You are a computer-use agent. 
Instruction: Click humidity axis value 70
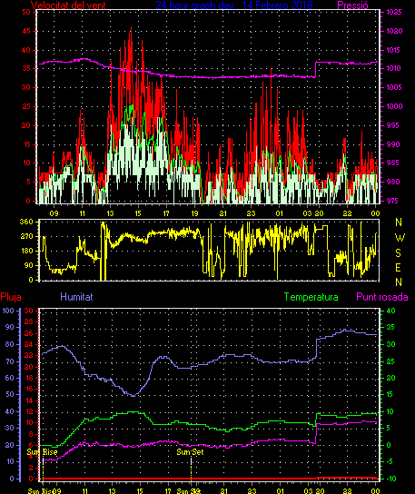click(x=10, y=361)
